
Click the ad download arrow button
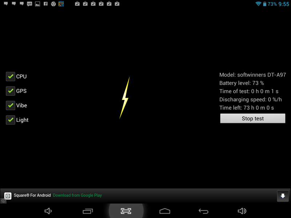[283, 196]
